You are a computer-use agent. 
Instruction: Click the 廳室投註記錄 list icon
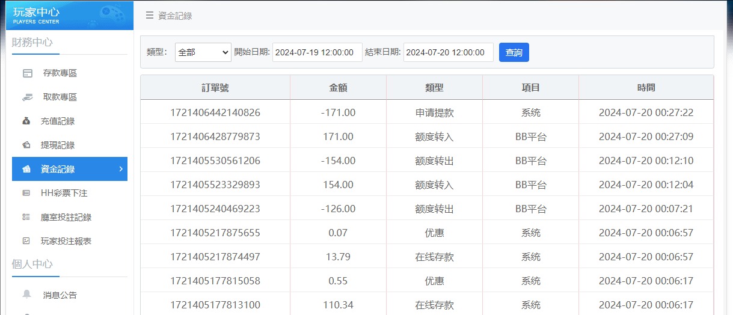pyautogui.click(x=26, y=217)
